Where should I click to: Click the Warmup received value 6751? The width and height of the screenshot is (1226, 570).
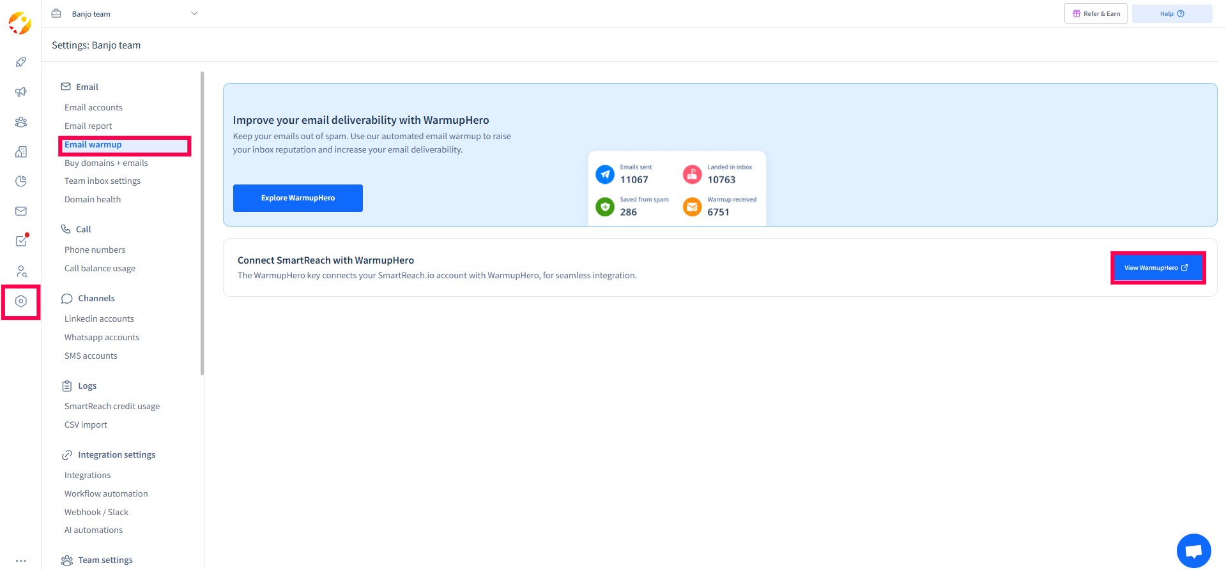[718, 213]
